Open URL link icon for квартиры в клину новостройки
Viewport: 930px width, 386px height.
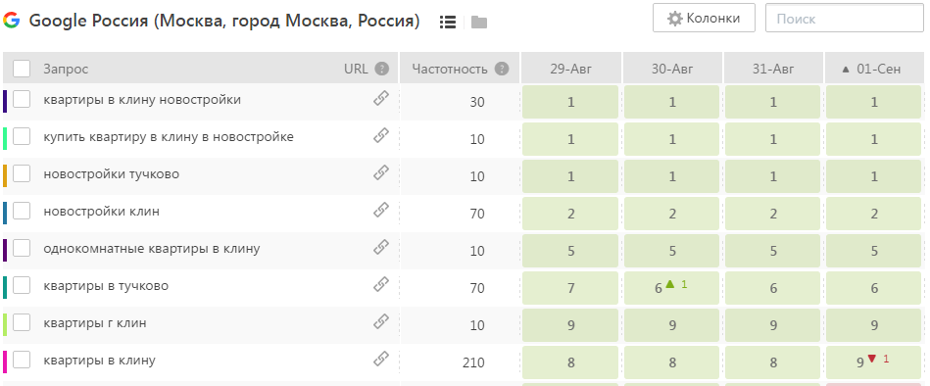click(381, 99)
